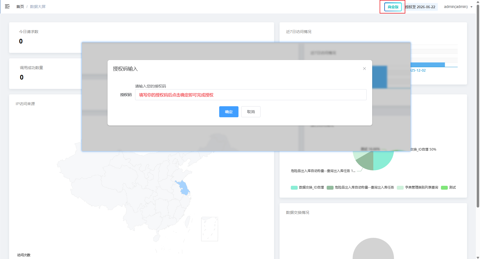This screenshot has width=480, height=259.
Task: Click the scrollbar up arrow
Action: [x=478, y=2]
